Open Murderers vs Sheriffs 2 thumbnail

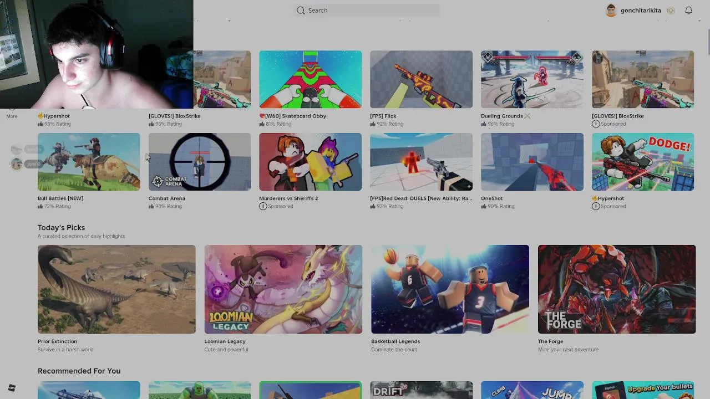point(310,162)
